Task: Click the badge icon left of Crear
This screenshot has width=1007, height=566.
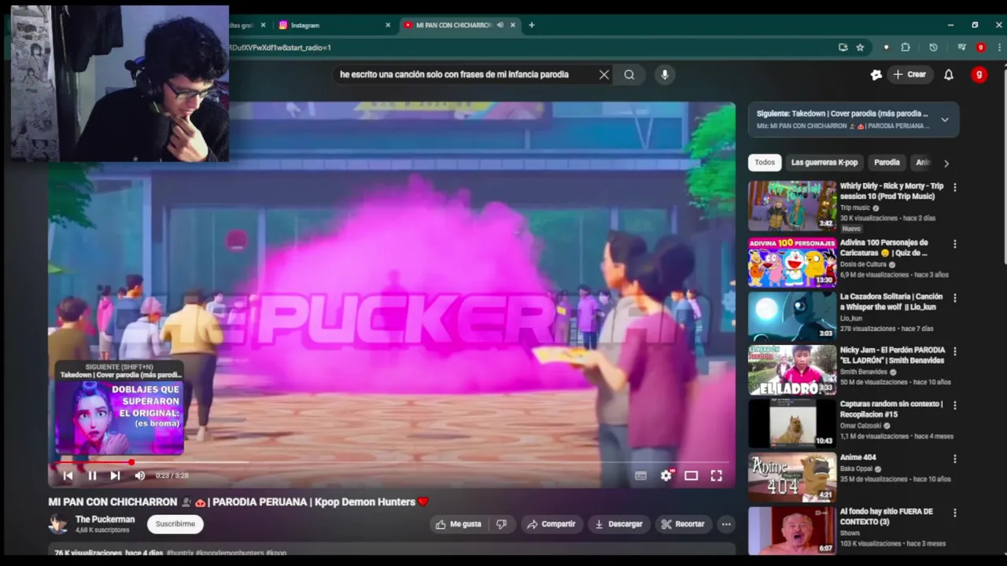Action: point(876,75)
